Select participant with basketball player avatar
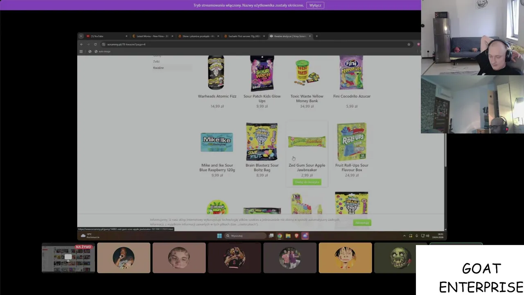The width and height of the screenshot is (524, 295). [235, 258]
